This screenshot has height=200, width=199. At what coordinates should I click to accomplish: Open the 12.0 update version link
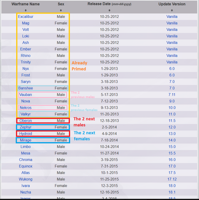tap(172, 127)
